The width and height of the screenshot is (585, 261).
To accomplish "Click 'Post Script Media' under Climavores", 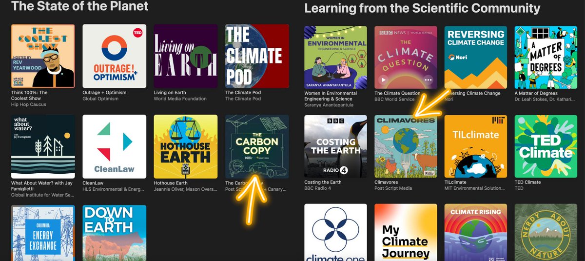I will pyautogui.click(x=393, y=188).
